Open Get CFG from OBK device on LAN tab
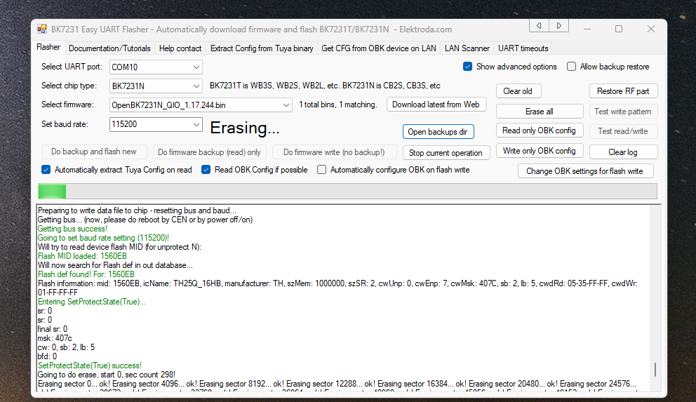The width and height of the screenshot is (696, 402). click(x=379, y=48)
